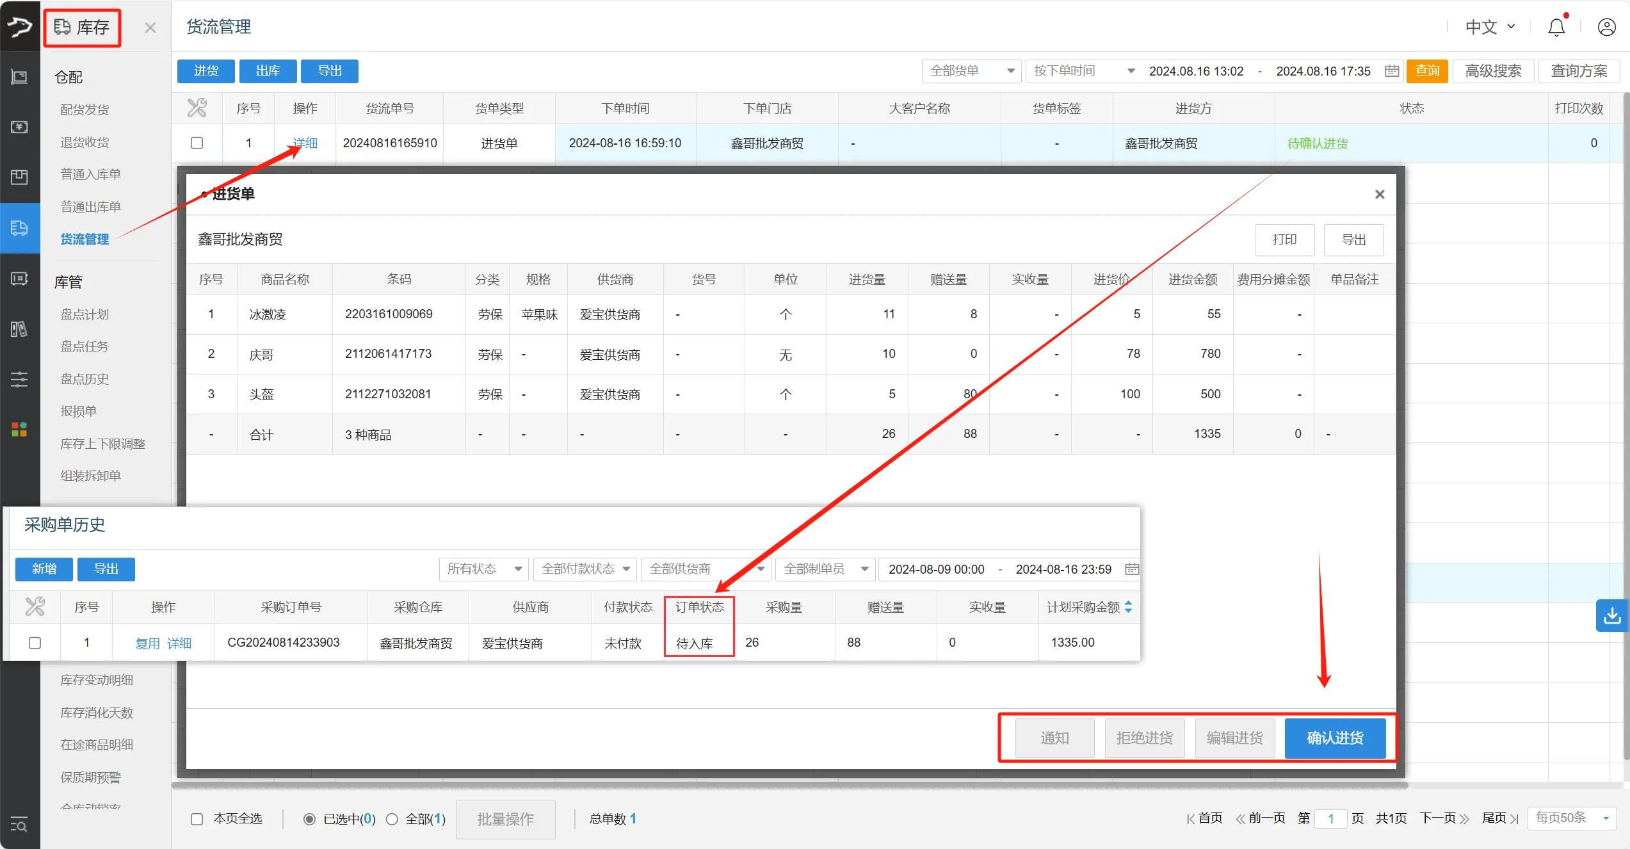
Task: Select the colorful apps grid icon in sidebar
Action: 19,430
